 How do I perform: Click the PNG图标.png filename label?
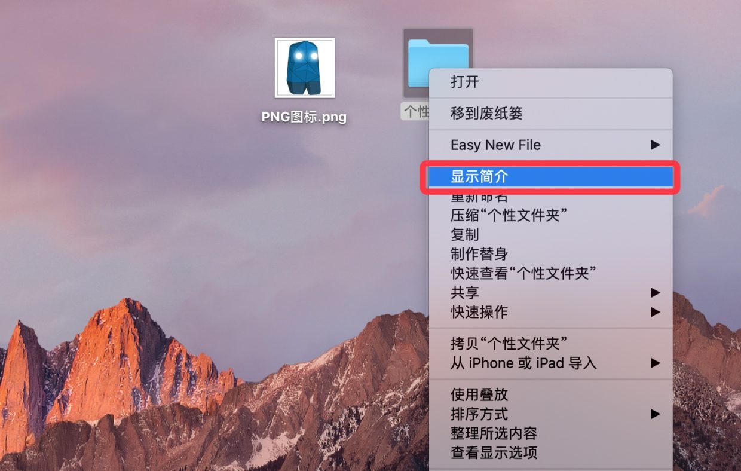point(304,117)
